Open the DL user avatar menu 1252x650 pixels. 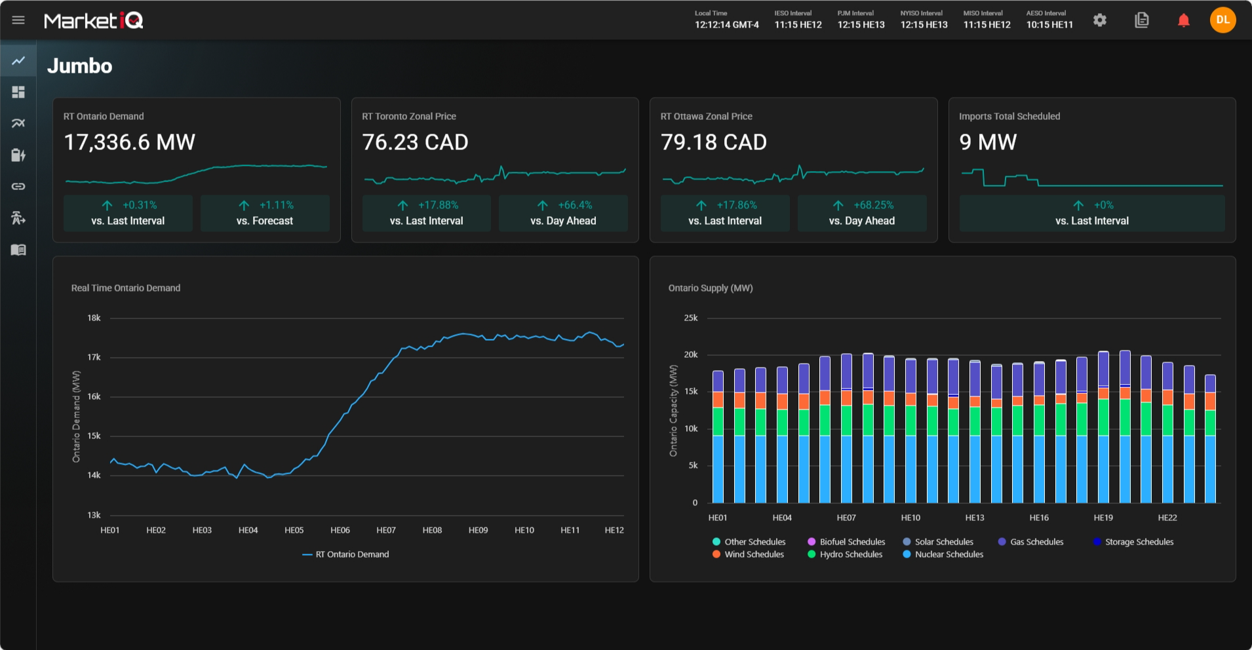pyautogui.click(x=1223, y=20)
